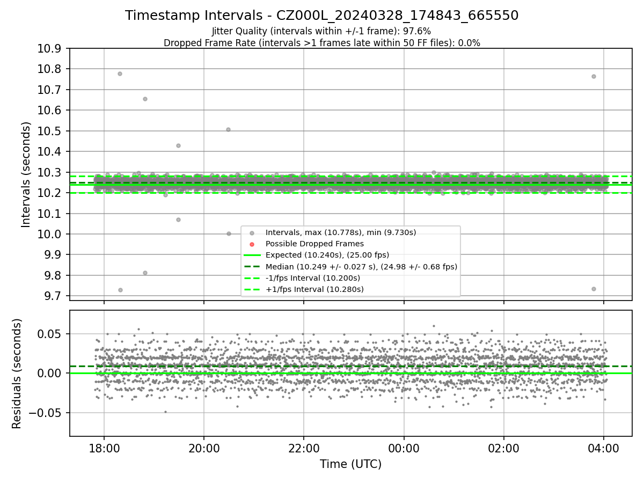Click the 9.7 y-axis tick label
Viewport: 644px width, 483px height.
pyautogui.click(x=52, y=296)
